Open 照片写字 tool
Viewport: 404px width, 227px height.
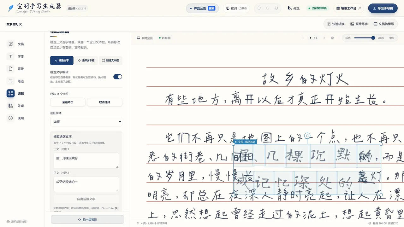tap(359, 24)
